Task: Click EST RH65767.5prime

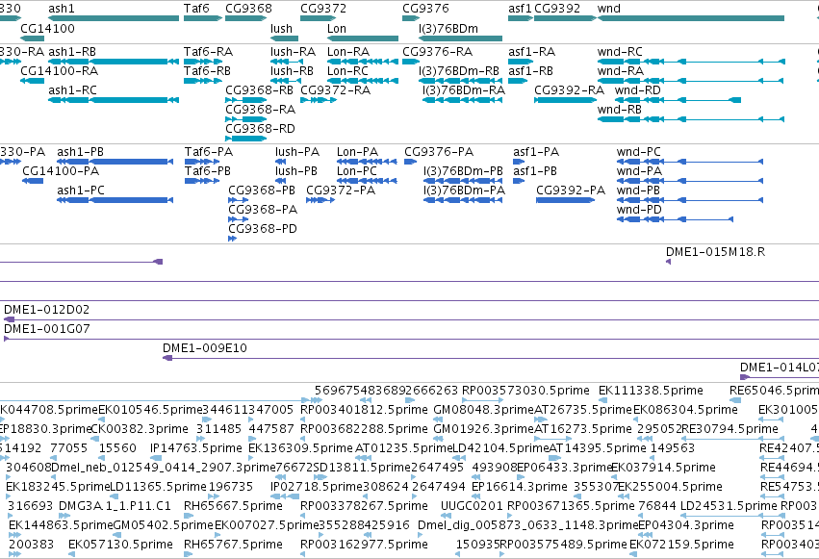Action: pyautogui.click(x=188, y=555)
